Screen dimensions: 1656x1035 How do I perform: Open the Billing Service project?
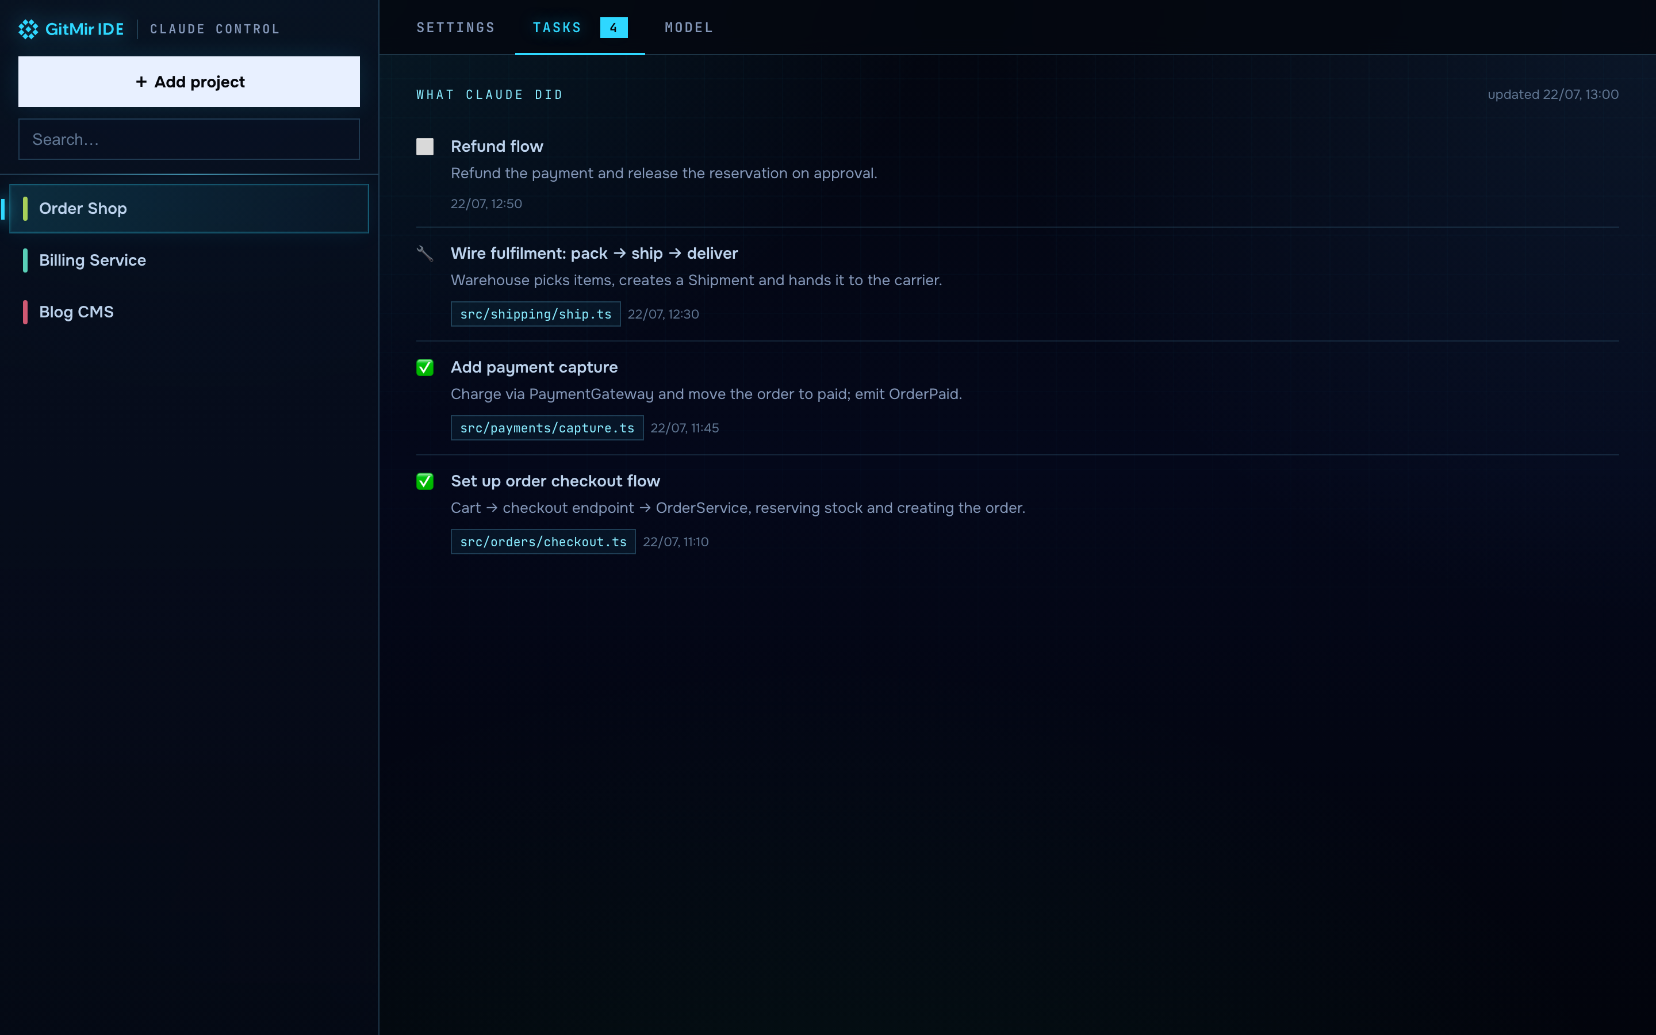tap(189, 260)
